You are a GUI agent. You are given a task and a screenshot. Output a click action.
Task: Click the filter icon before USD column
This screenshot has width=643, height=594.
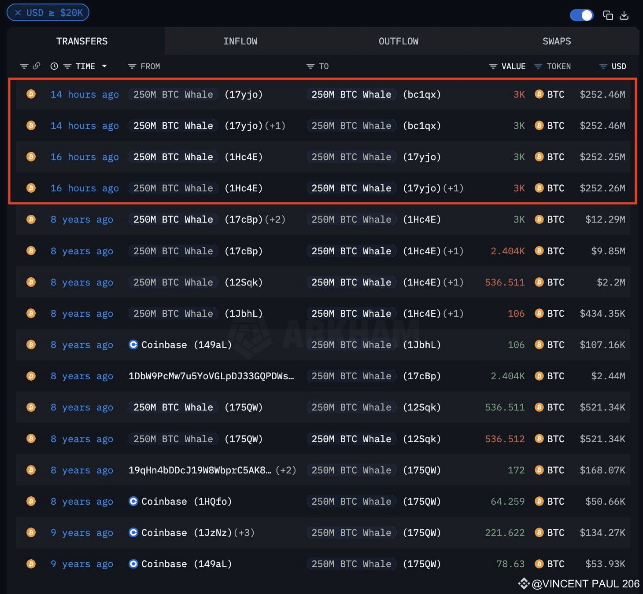click(x=603, y=66)
